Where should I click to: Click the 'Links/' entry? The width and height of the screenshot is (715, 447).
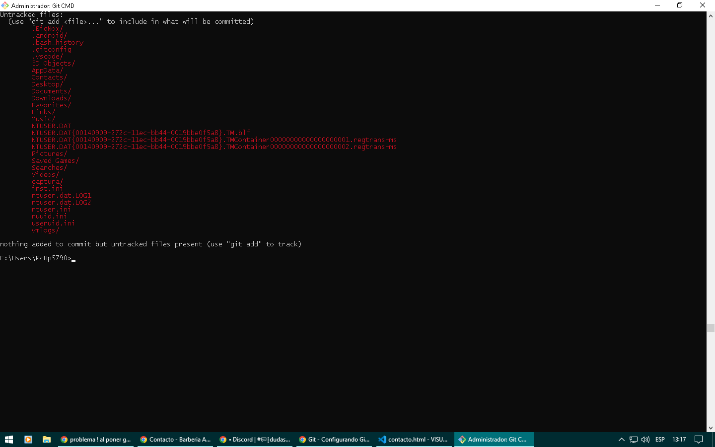[x=44, y=112]
